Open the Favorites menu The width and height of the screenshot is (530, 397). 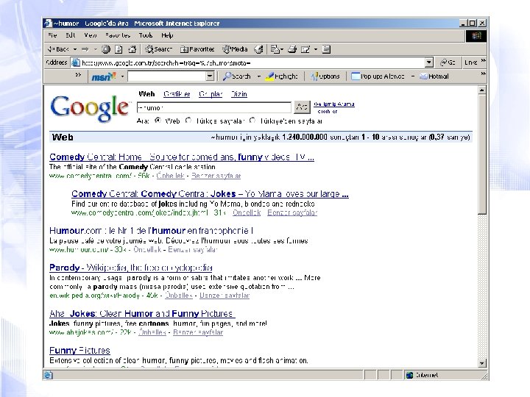pos(118,35)
